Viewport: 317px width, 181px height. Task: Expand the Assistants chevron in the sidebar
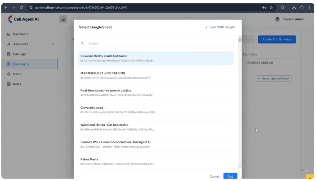point(53,44)
